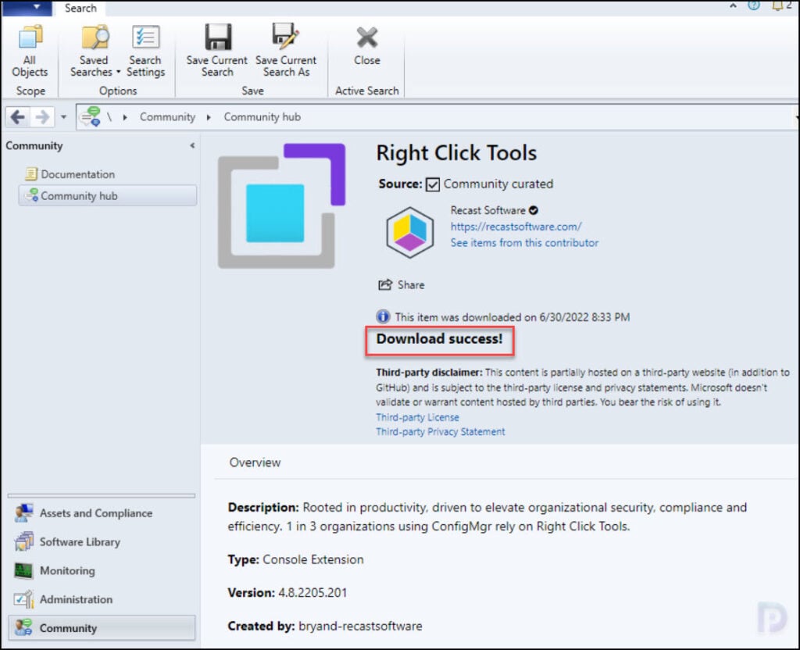The height and width of the screenshot is (650, 800).
Task: Click the Right Click Tools title
Action: pyautogui.click(x=456, y=153)
